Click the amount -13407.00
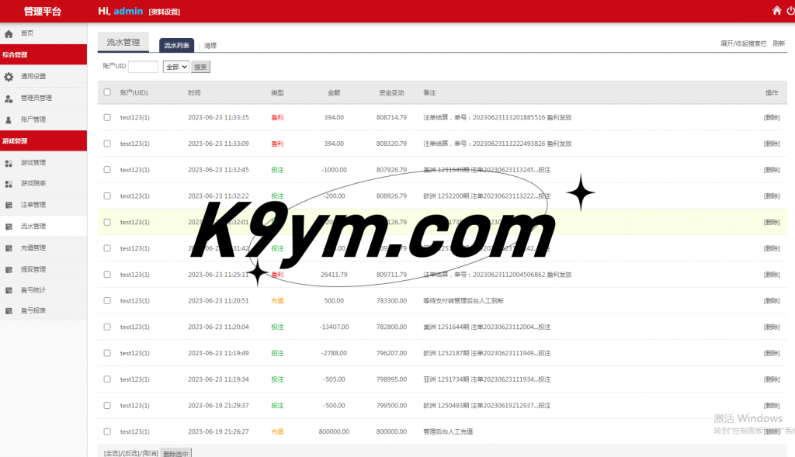 pyautogui.click(x=334, y=327)
